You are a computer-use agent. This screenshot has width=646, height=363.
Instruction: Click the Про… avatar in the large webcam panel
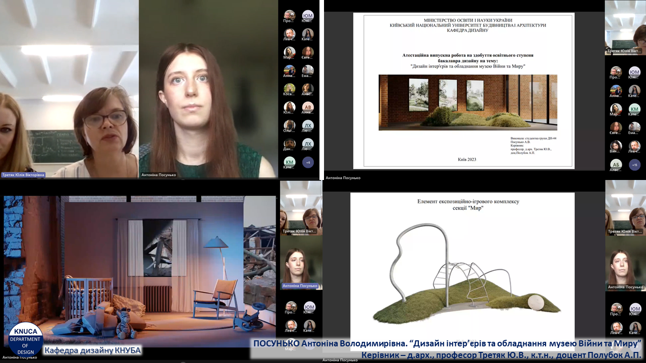click(x=289, y=16)
